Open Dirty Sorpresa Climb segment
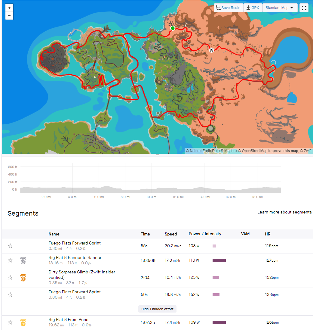The height and width of the screenshot is (330, 313). tap(82, 275)
